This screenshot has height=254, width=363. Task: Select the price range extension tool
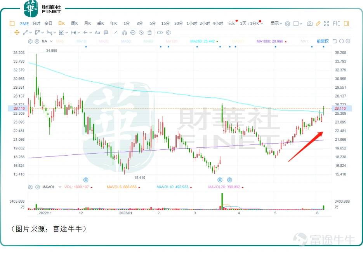(x=73, y=32)
